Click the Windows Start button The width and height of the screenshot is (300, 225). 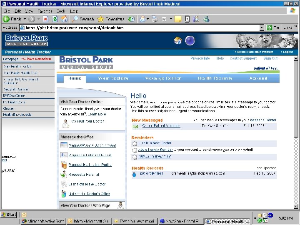(x=9, y=215)
